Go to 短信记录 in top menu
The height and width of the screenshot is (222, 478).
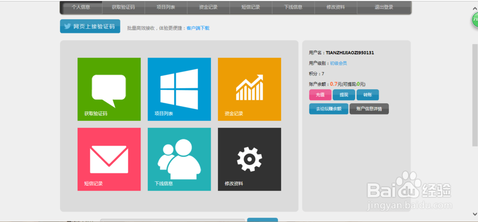point(250,7)
